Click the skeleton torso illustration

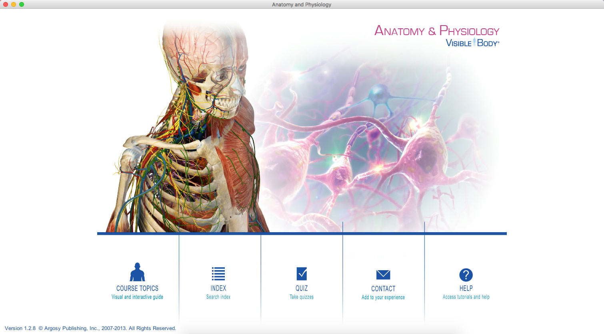(184, 128)
